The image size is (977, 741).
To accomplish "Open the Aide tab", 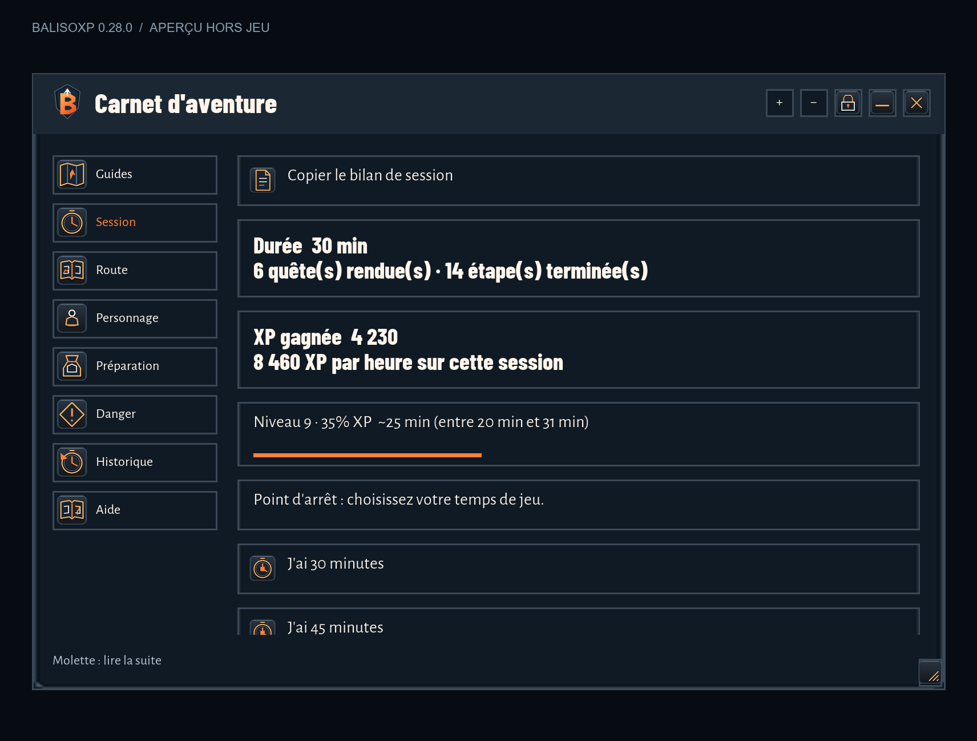I will point(135,510).
